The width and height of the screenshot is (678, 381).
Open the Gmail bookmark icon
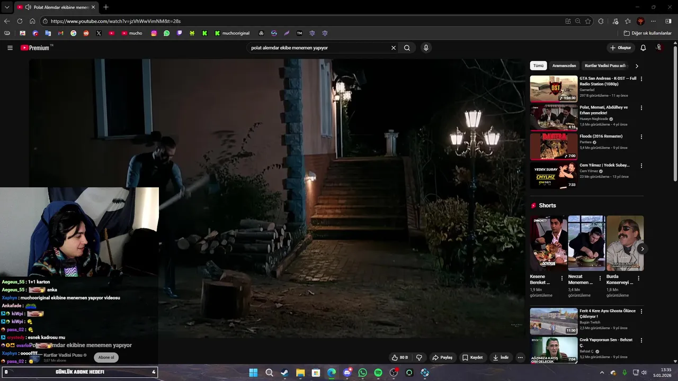[60, 33]
